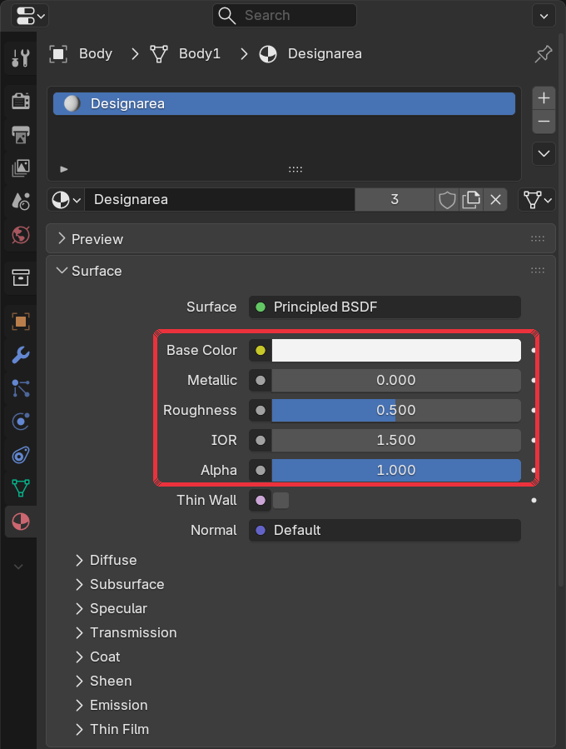This screenshot has width=566, height=749.
Task: Open the material link mode dropdown
Action: [537, 200]
